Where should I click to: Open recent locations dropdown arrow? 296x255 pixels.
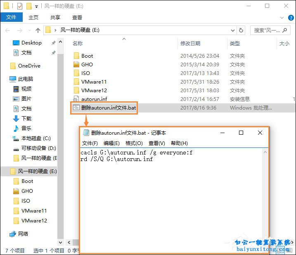point(29,30)
